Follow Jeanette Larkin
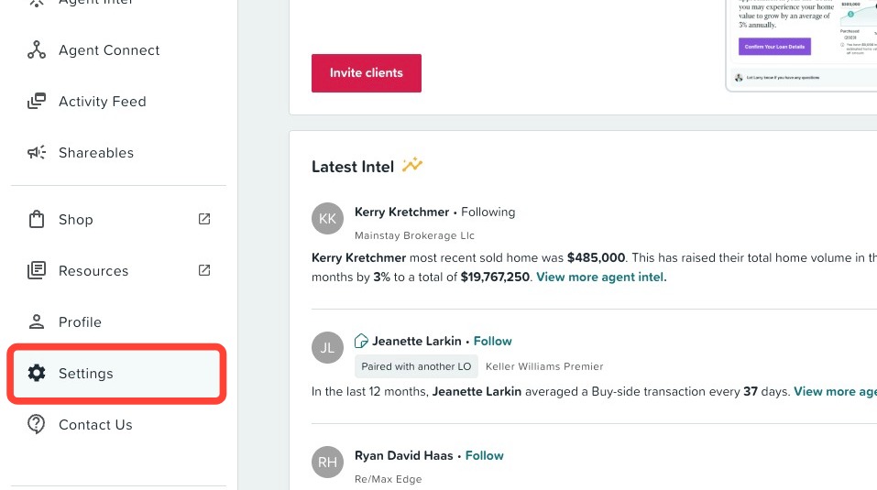877x490 pixels. pos(492,341)
